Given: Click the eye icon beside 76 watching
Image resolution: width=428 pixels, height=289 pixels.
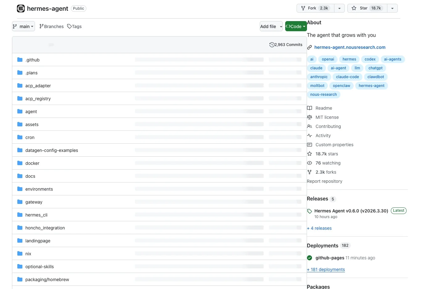Looking at the screenshot, I should pos(309,163).
